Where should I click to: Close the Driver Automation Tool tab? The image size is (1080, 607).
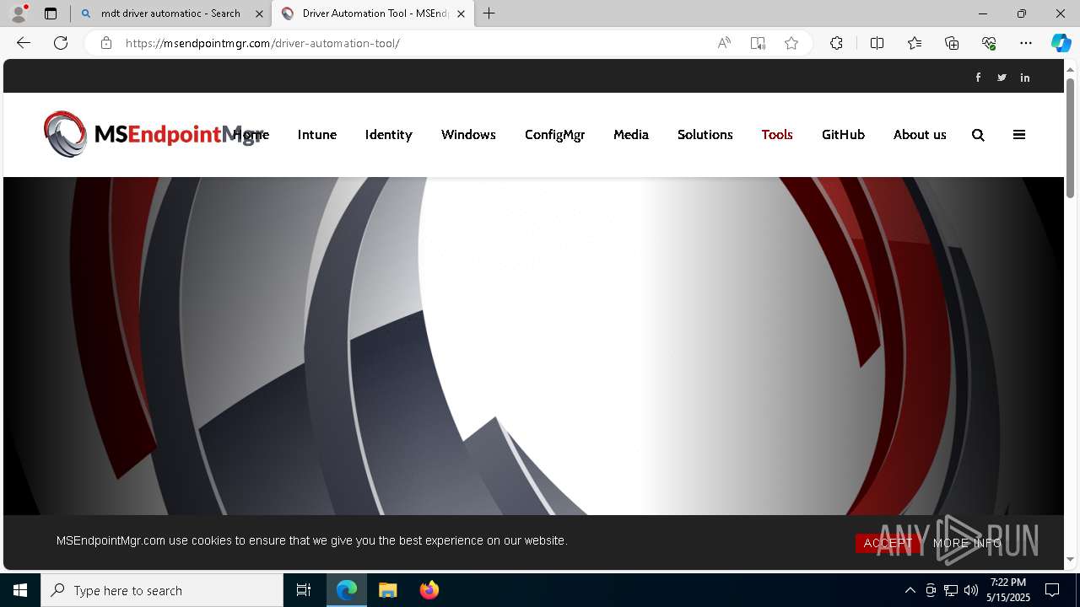pos(461,13)
